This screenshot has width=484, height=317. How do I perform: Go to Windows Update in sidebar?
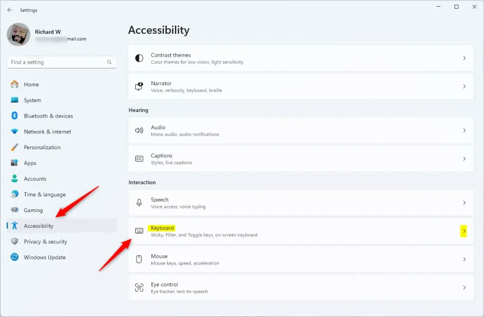tap(44, 257)
